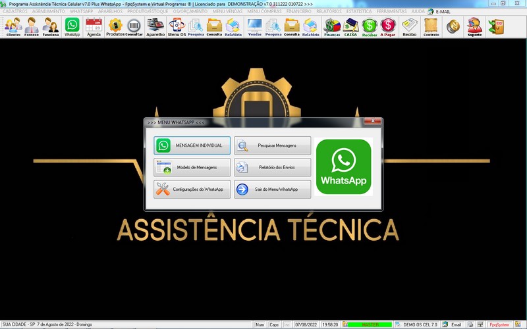
Task: Open the MENU COMPRAS menu
Action: 265,11
